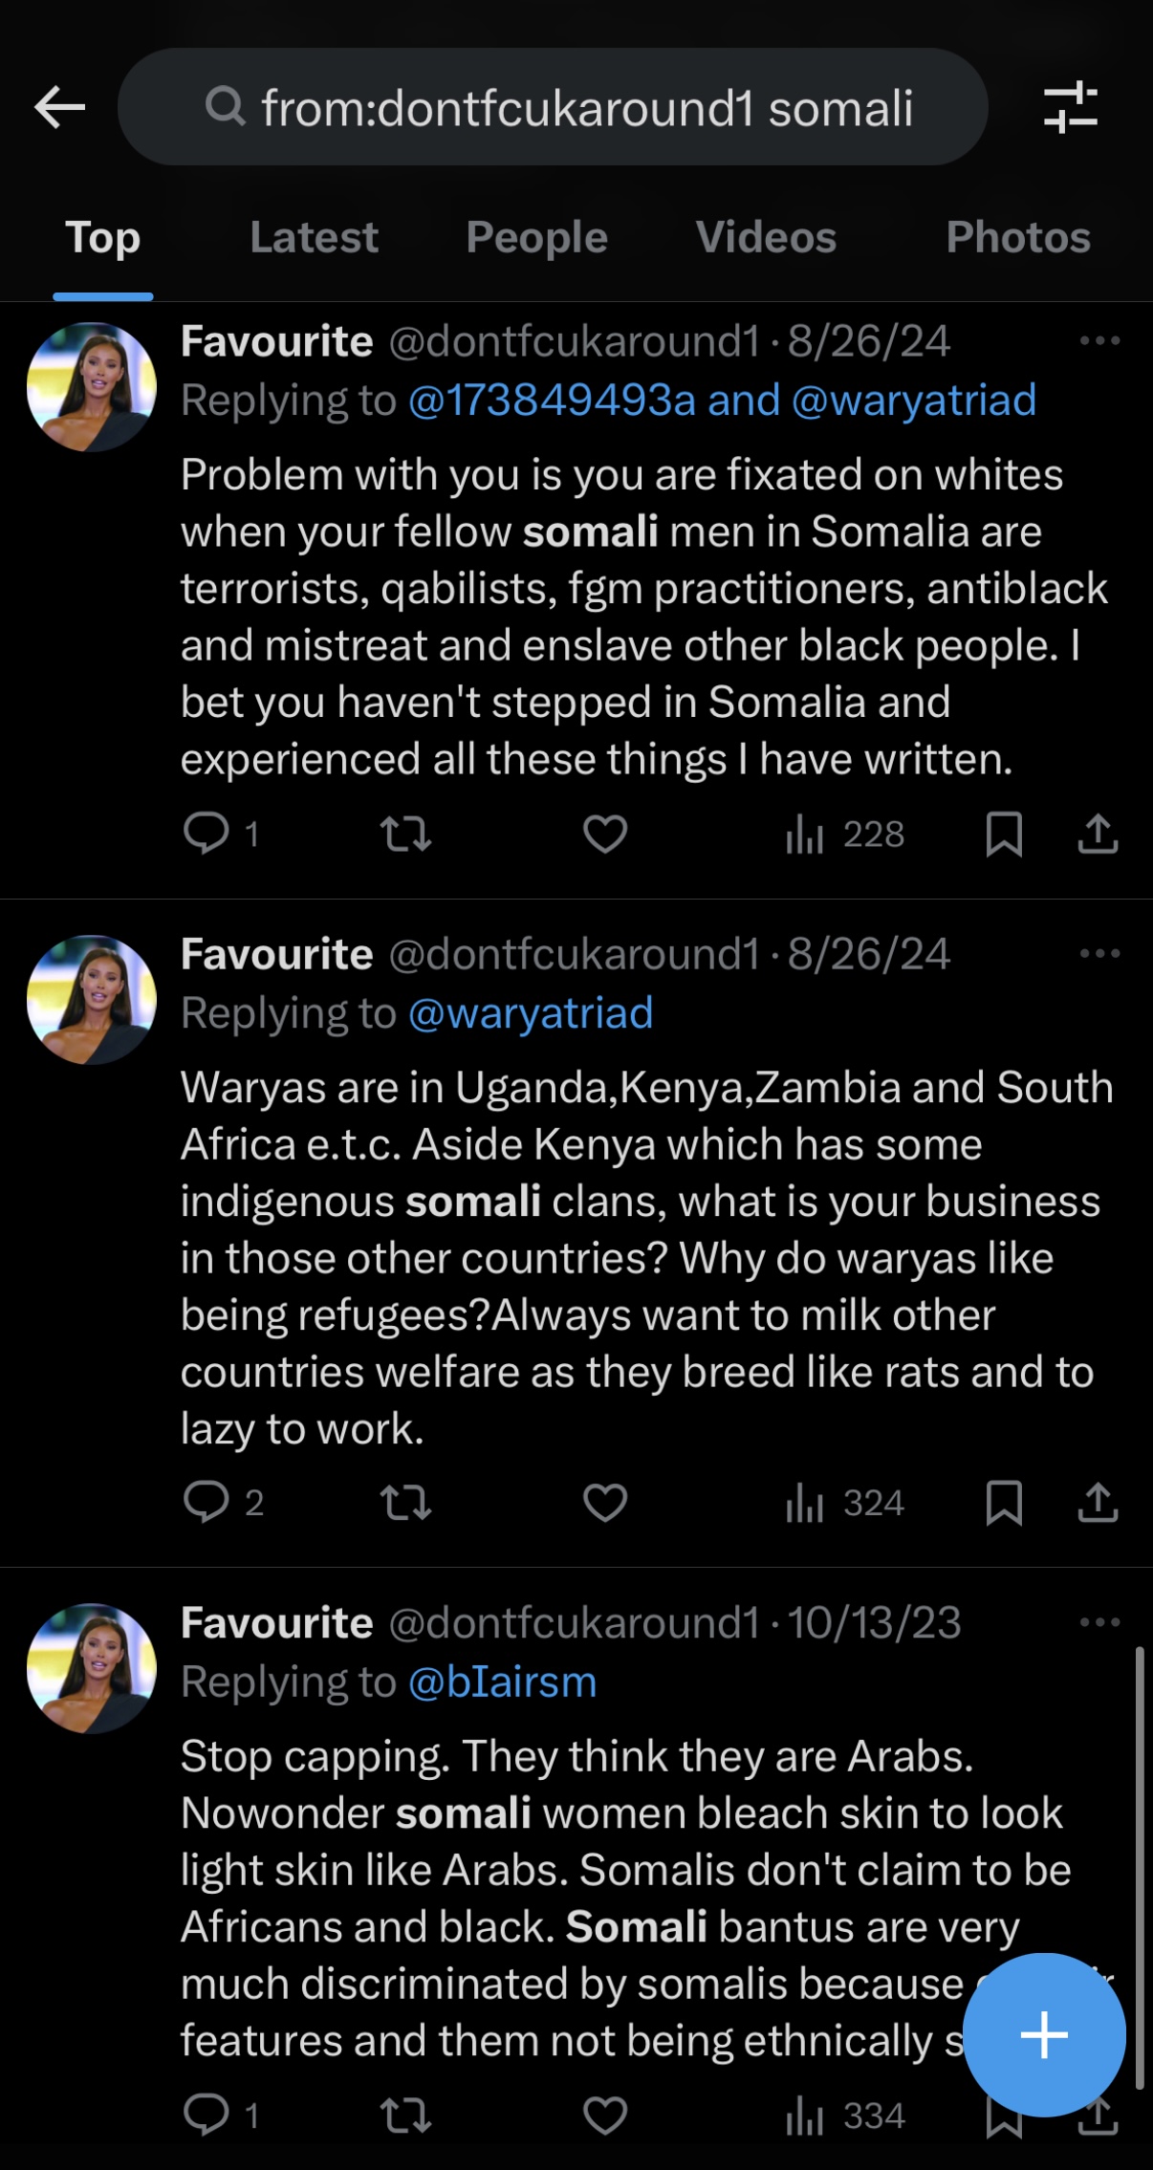Open Favourite's profile picture on first tweet

pyautogui.click(x=92, y=387)
